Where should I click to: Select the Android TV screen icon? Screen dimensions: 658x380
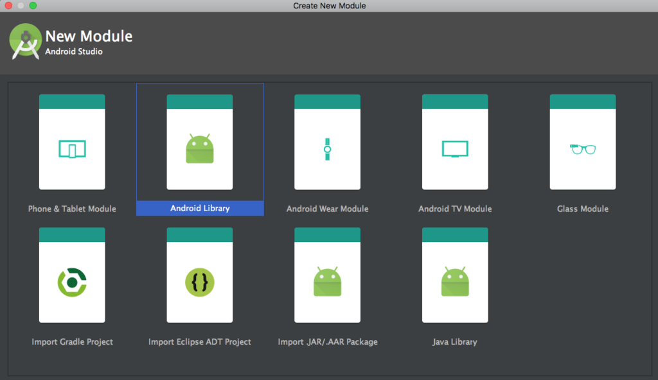click(x=455, y=149)
